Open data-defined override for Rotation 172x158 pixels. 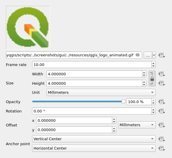162,111
